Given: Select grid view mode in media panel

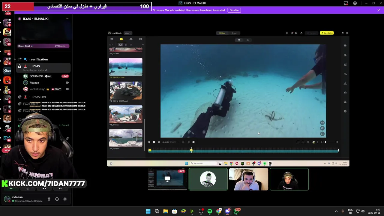Looking at the screenshot, I should coord(126,45).
